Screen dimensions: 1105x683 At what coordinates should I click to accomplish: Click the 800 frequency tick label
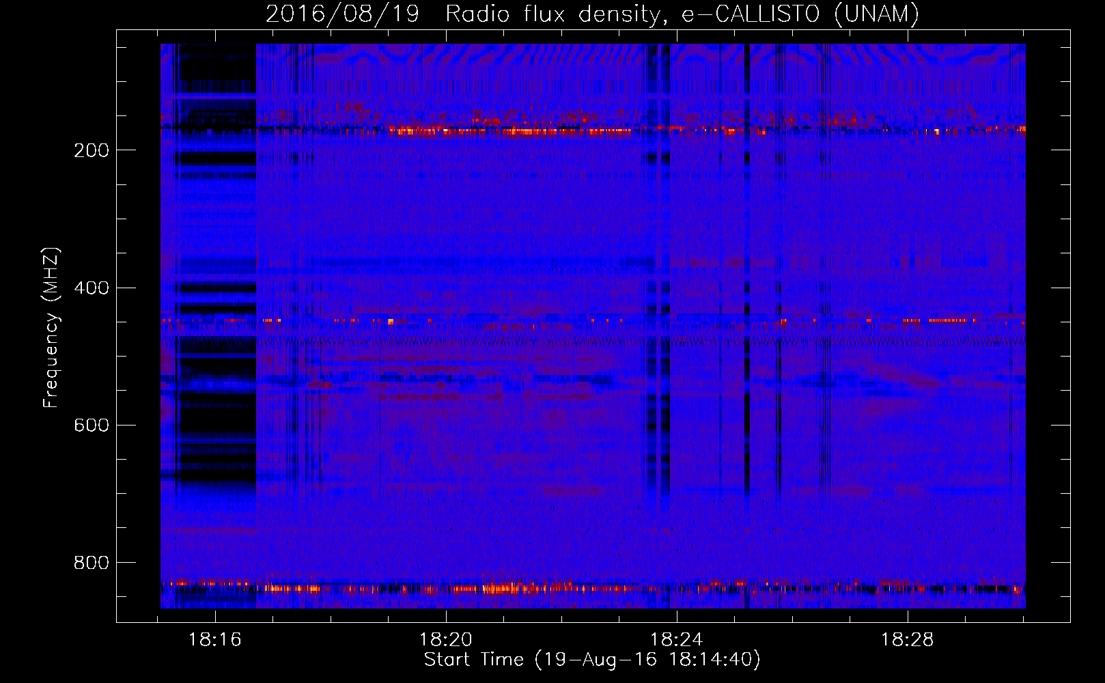coord(92,562)
